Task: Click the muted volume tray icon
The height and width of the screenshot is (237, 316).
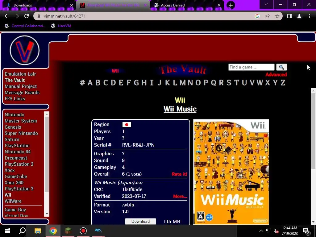Action: click(x=276, y=231)
